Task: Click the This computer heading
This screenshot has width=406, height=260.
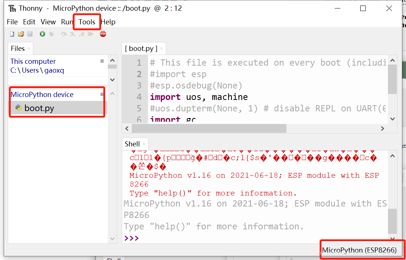Action: click(x=33, y=61)
